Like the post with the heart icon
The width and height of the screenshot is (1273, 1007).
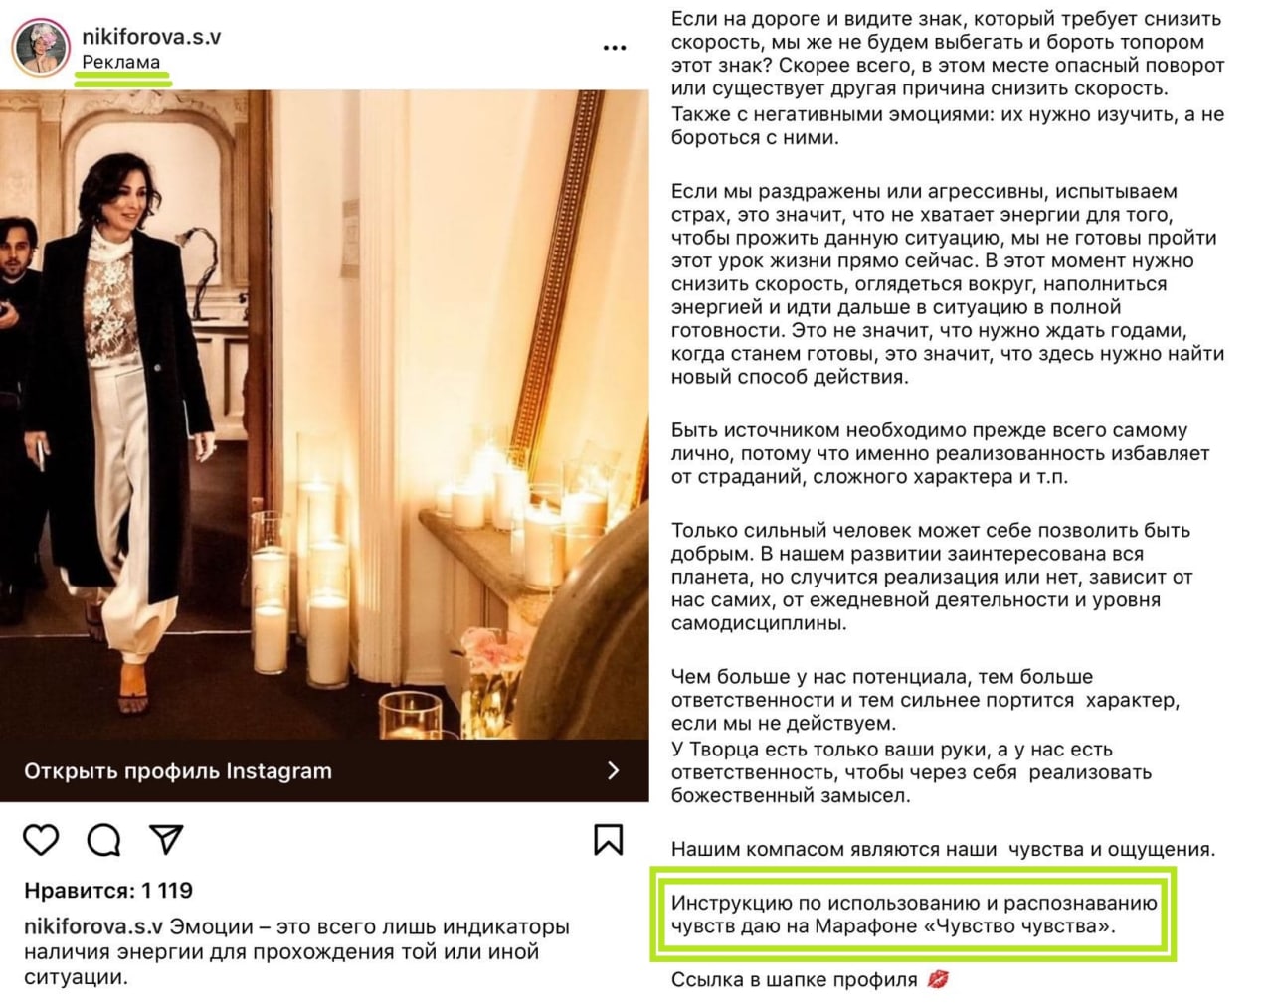click(x=41, y=840)
